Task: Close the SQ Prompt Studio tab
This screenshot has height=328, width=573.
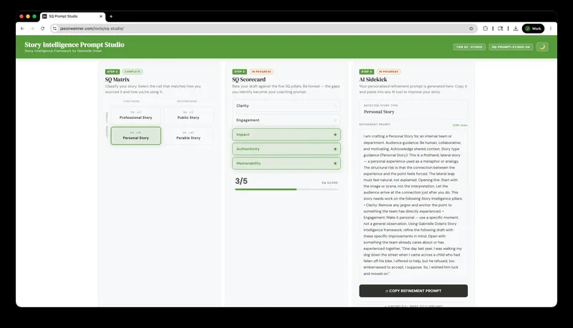Action: click(101, 16)
